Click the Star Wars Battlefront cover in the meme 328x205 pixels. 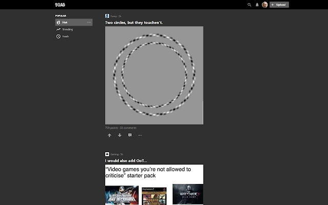pyautogui.click(x=122, y=195)
